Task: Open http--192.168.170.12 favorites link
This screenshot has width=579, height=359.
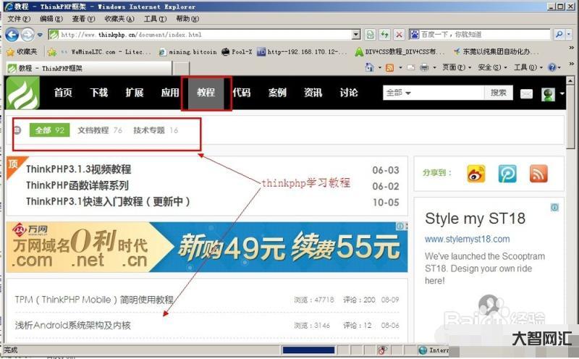Action: pyautogui.click(x=302, y=52)
